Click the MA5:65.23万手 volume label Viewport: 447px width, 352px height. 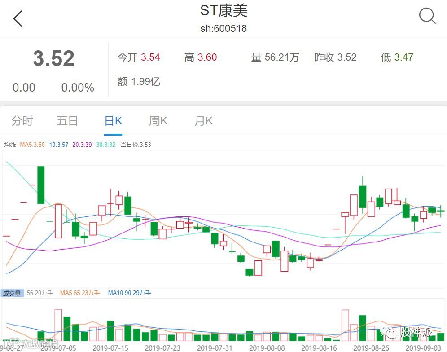pos(80,293)
